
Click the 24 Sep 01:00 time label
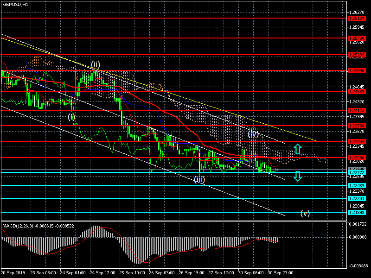click(x=73, y=272)
